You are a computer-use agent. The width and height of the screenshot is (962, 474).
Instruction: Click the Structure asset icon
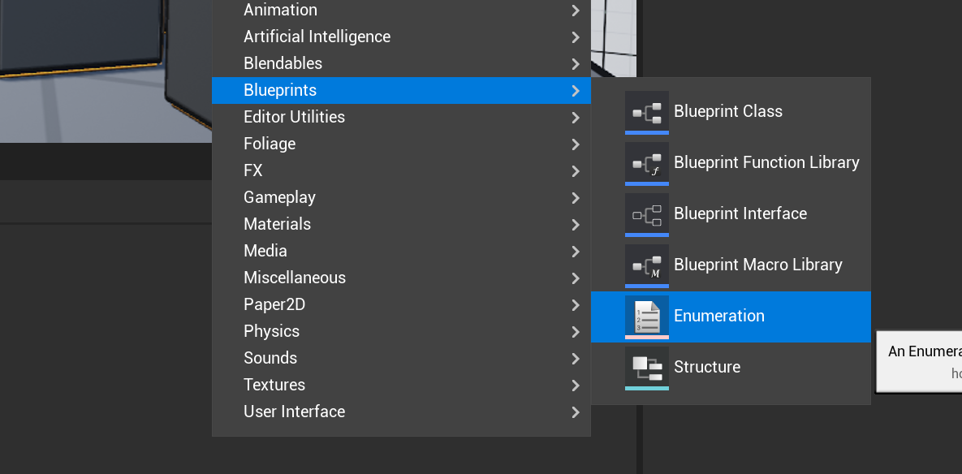[646, 367]
